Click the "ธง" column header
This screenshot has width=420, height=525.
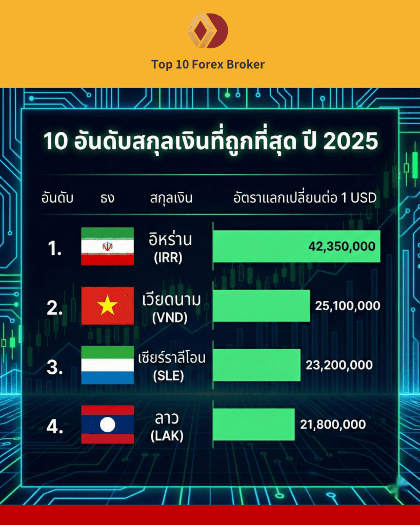(108, 198)
